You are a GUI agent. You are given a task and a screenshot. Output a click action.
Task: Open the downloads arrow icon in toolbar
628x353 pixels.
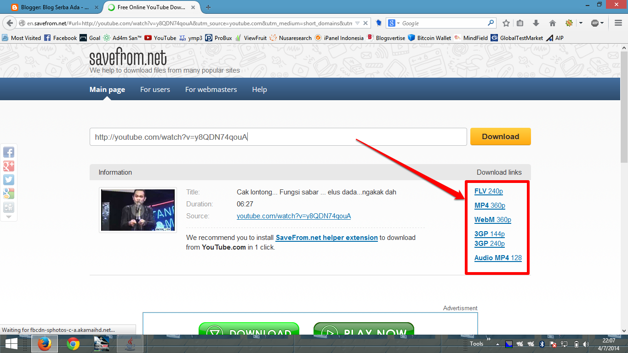536,23
